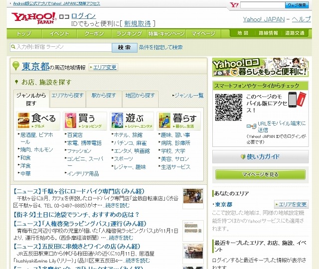This screenshot has width=319, height=269.
Task: Focus the 入力例:新宿 ラーメン search field
Action: [x=61, y=47]
